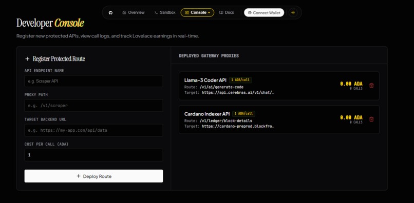The image size is (414, 203).
Task: Focus the API Endpoint Name field
Action: tap(93, 81)
